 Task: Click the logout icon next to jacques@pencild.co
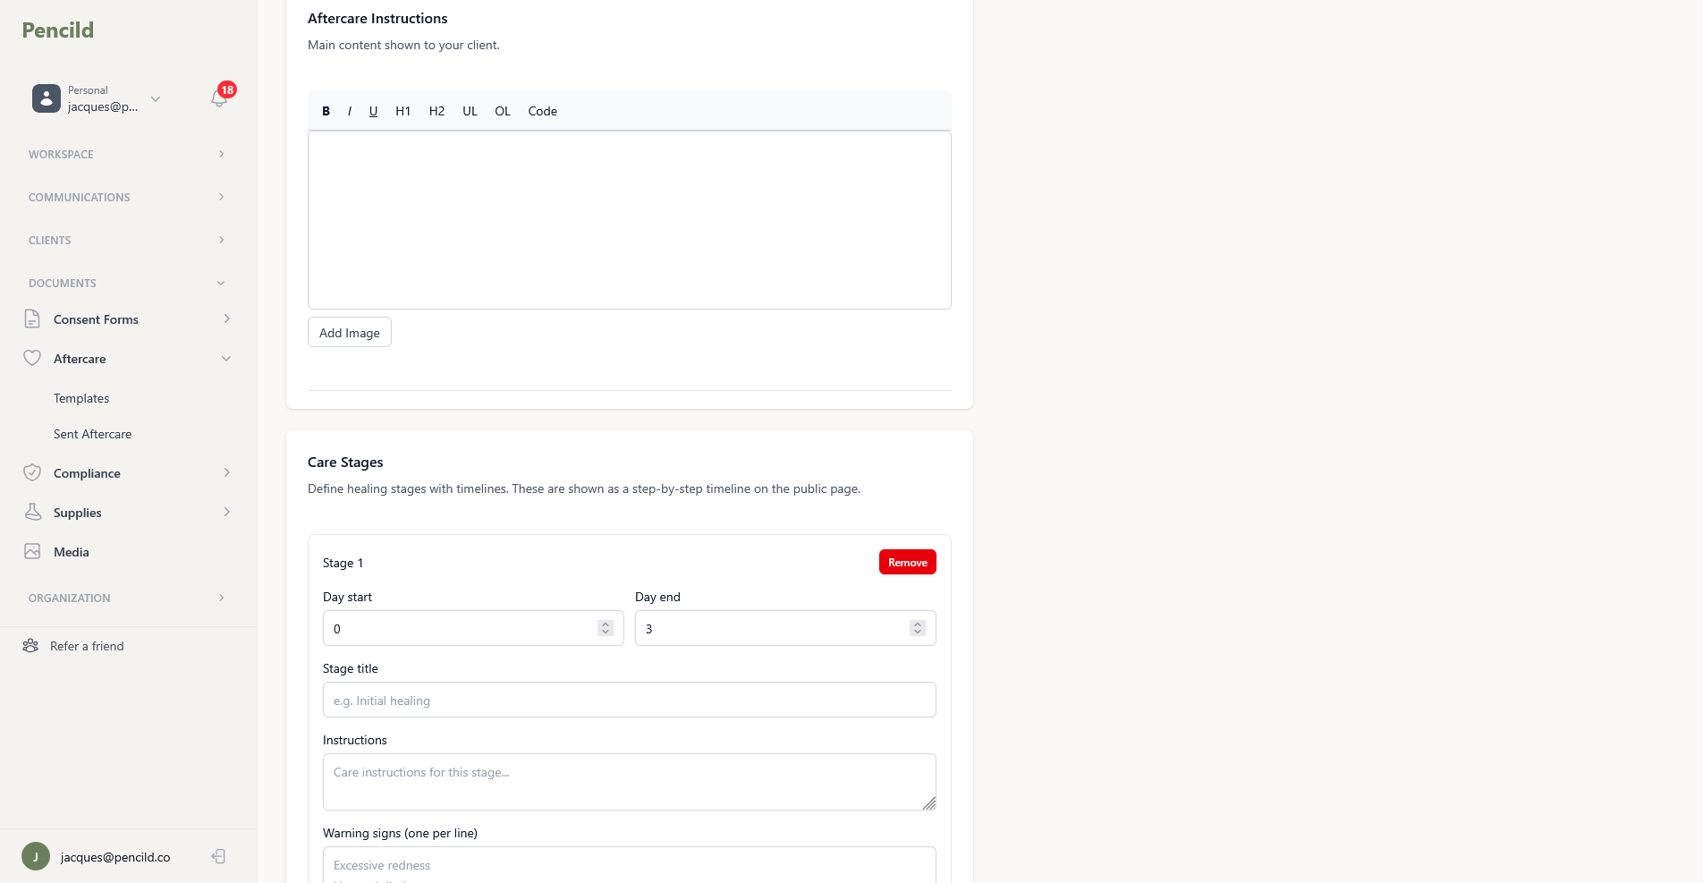(x=218, y=856)
